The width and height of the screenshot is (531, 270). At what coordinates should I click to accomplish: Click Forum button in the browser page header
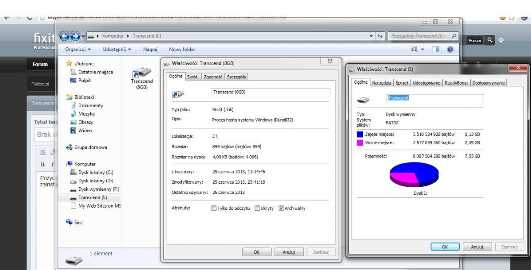point(475,40)
